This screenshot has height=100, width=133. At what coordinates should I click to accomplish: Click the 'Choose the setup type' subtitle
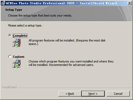pyautogui.click(x=40, y=15)
